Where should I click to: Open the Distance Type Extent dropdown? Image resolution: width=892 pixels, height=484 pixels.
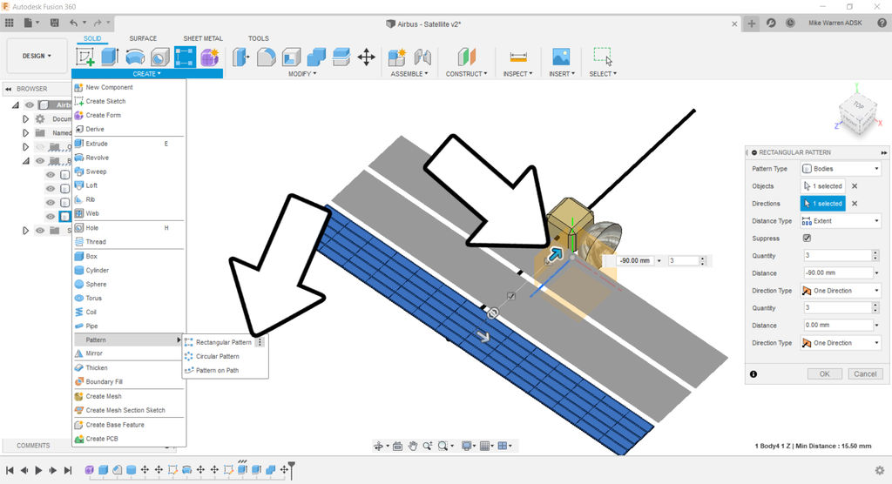(x=841, y=220)
